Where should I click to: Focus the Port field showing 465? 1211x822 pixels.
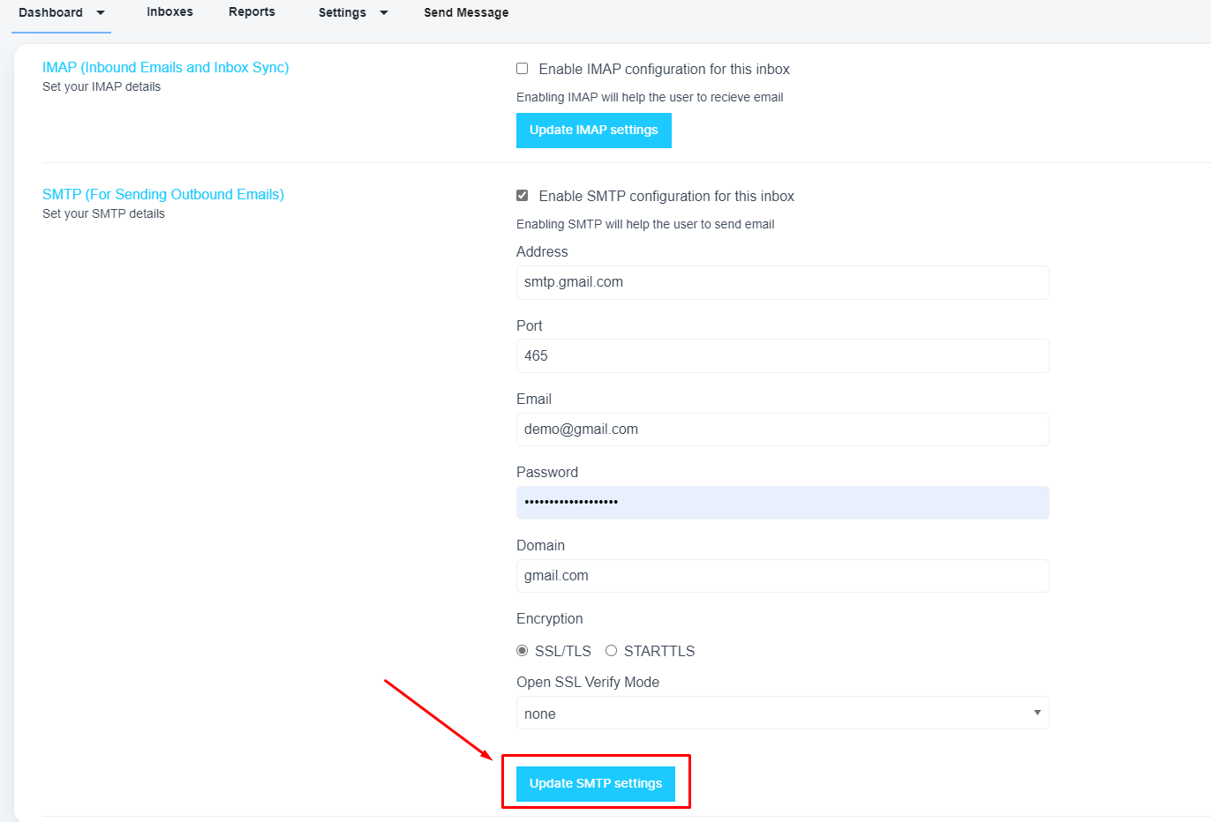782,356
